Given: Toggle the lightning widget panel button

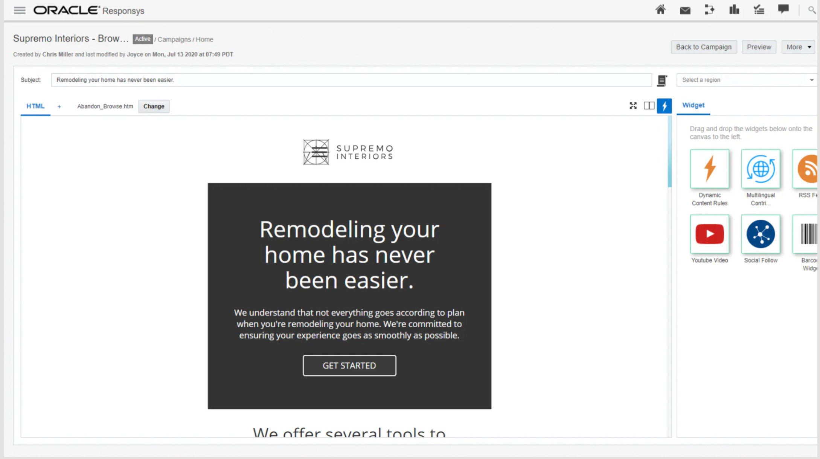Looking at the screenshot, I should 664,106.
